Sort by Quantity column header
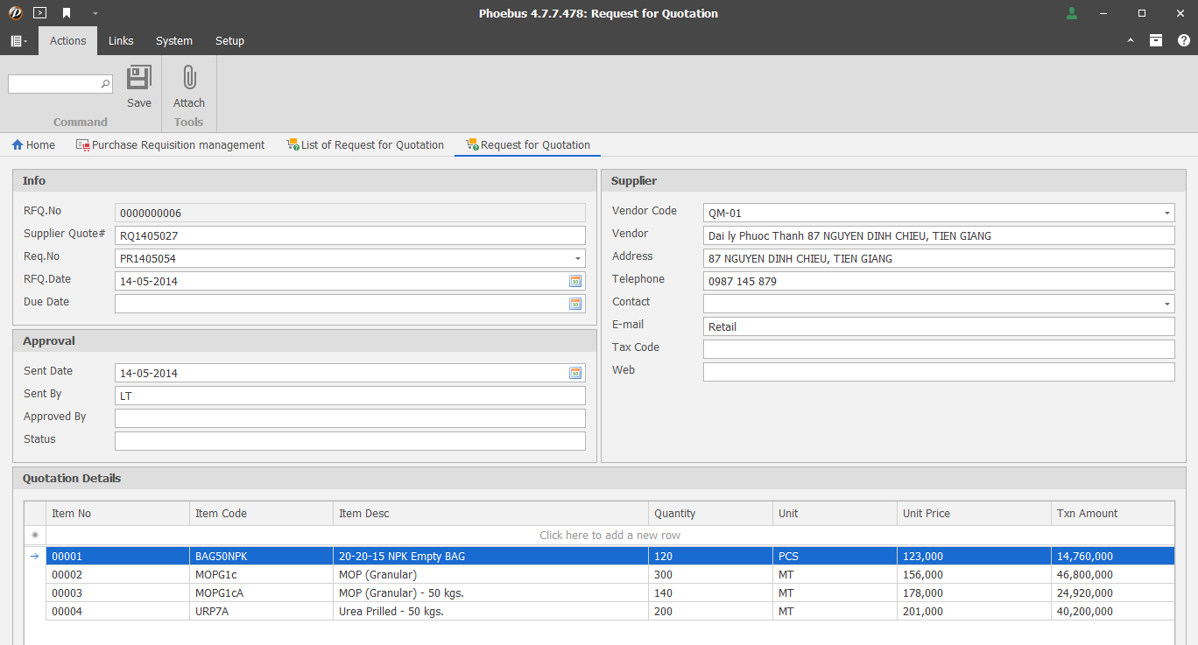The width and height of the screenshot is (1198, 645). coord(710,514)
